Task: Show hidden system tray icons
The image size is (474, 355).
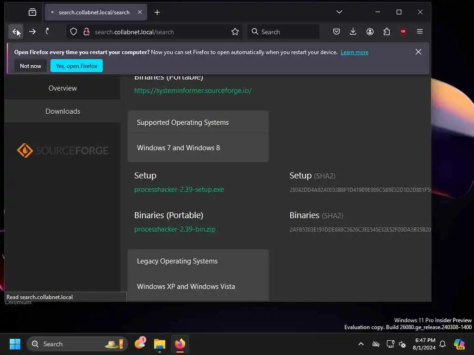Action: pos(361,344)
